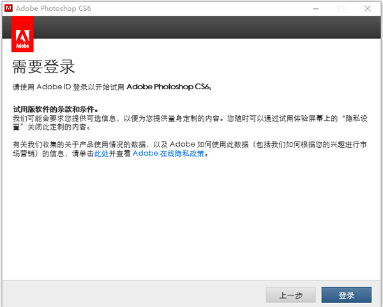Click the greyed-out maximize window button
Screen dimensions: 383x307
pyautogui.click(x=342, y=8)
